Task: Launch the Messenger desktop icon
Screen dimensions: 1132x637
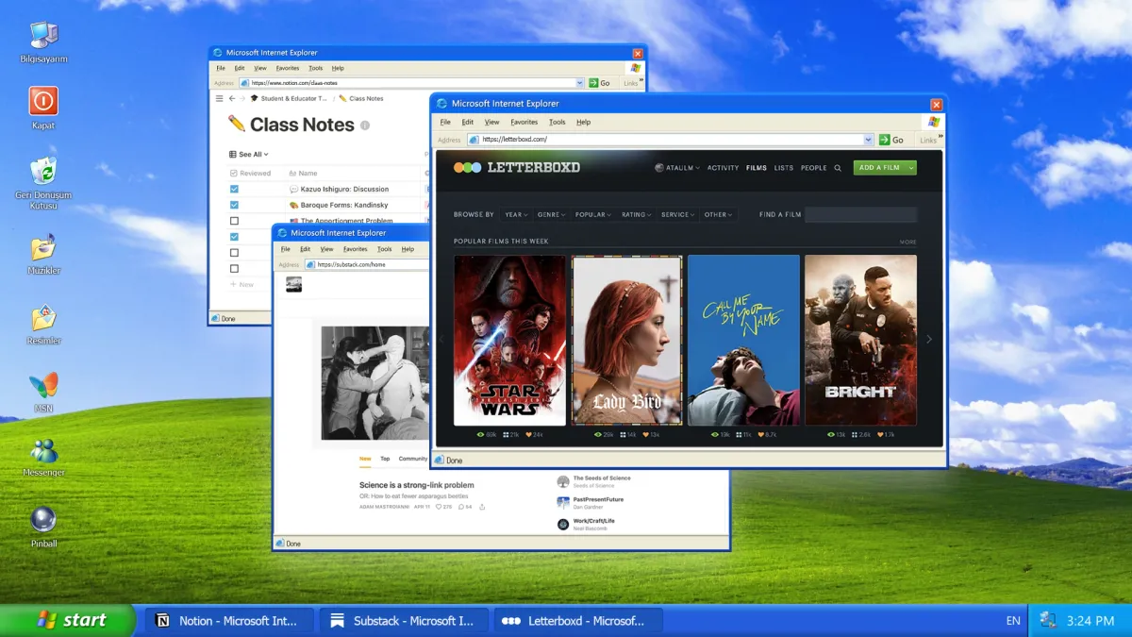Action: coord(43,450)
